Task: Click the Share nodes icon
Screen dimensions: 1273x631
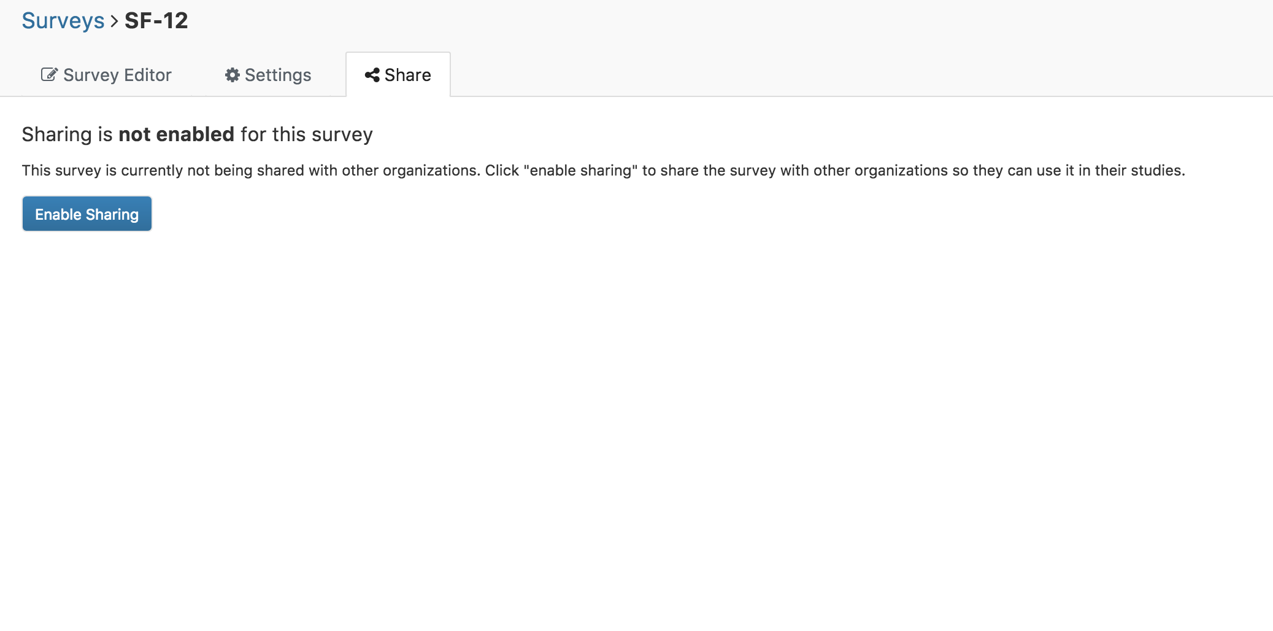Action: (372, 75)
